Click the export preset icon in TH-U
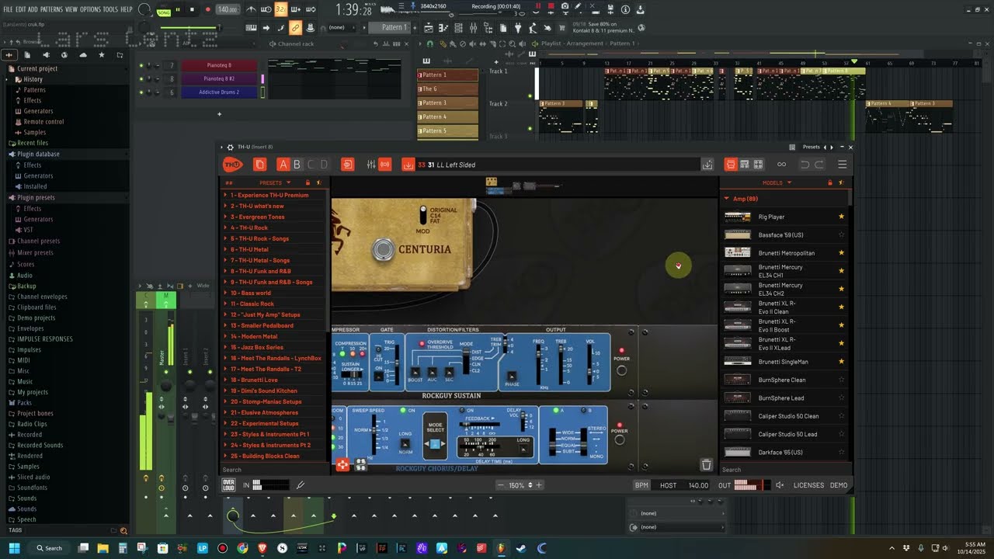Image resolution: width=994 pixels, height=559 pixels. point(707,165)
